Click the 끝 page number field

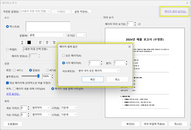click(x=119, y=63)
